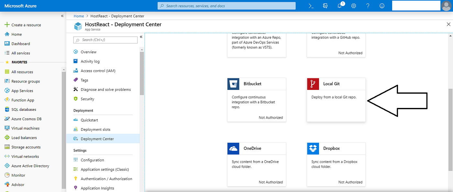Click the resource search field Search (Ctrl+/)
This screenshot has width=453, height=192.
coord(105,40)
